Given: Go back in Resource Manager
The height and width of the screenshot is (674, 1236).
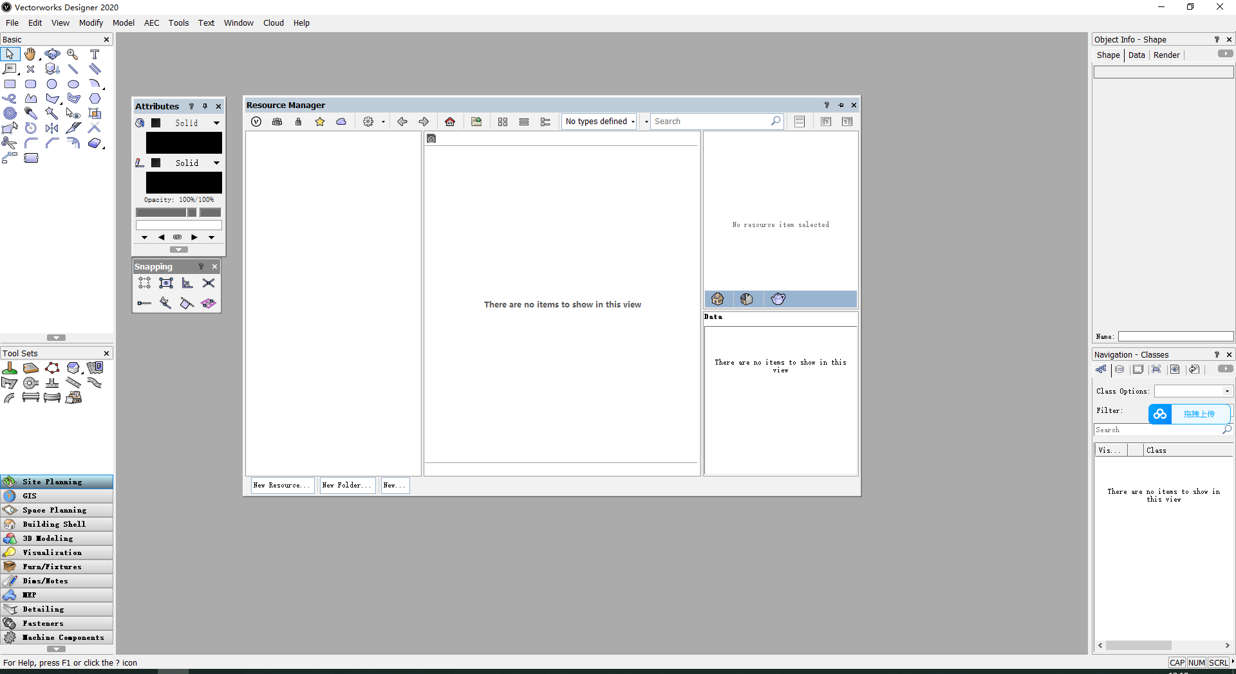Looking at the screenshot, I should point(402,122).
